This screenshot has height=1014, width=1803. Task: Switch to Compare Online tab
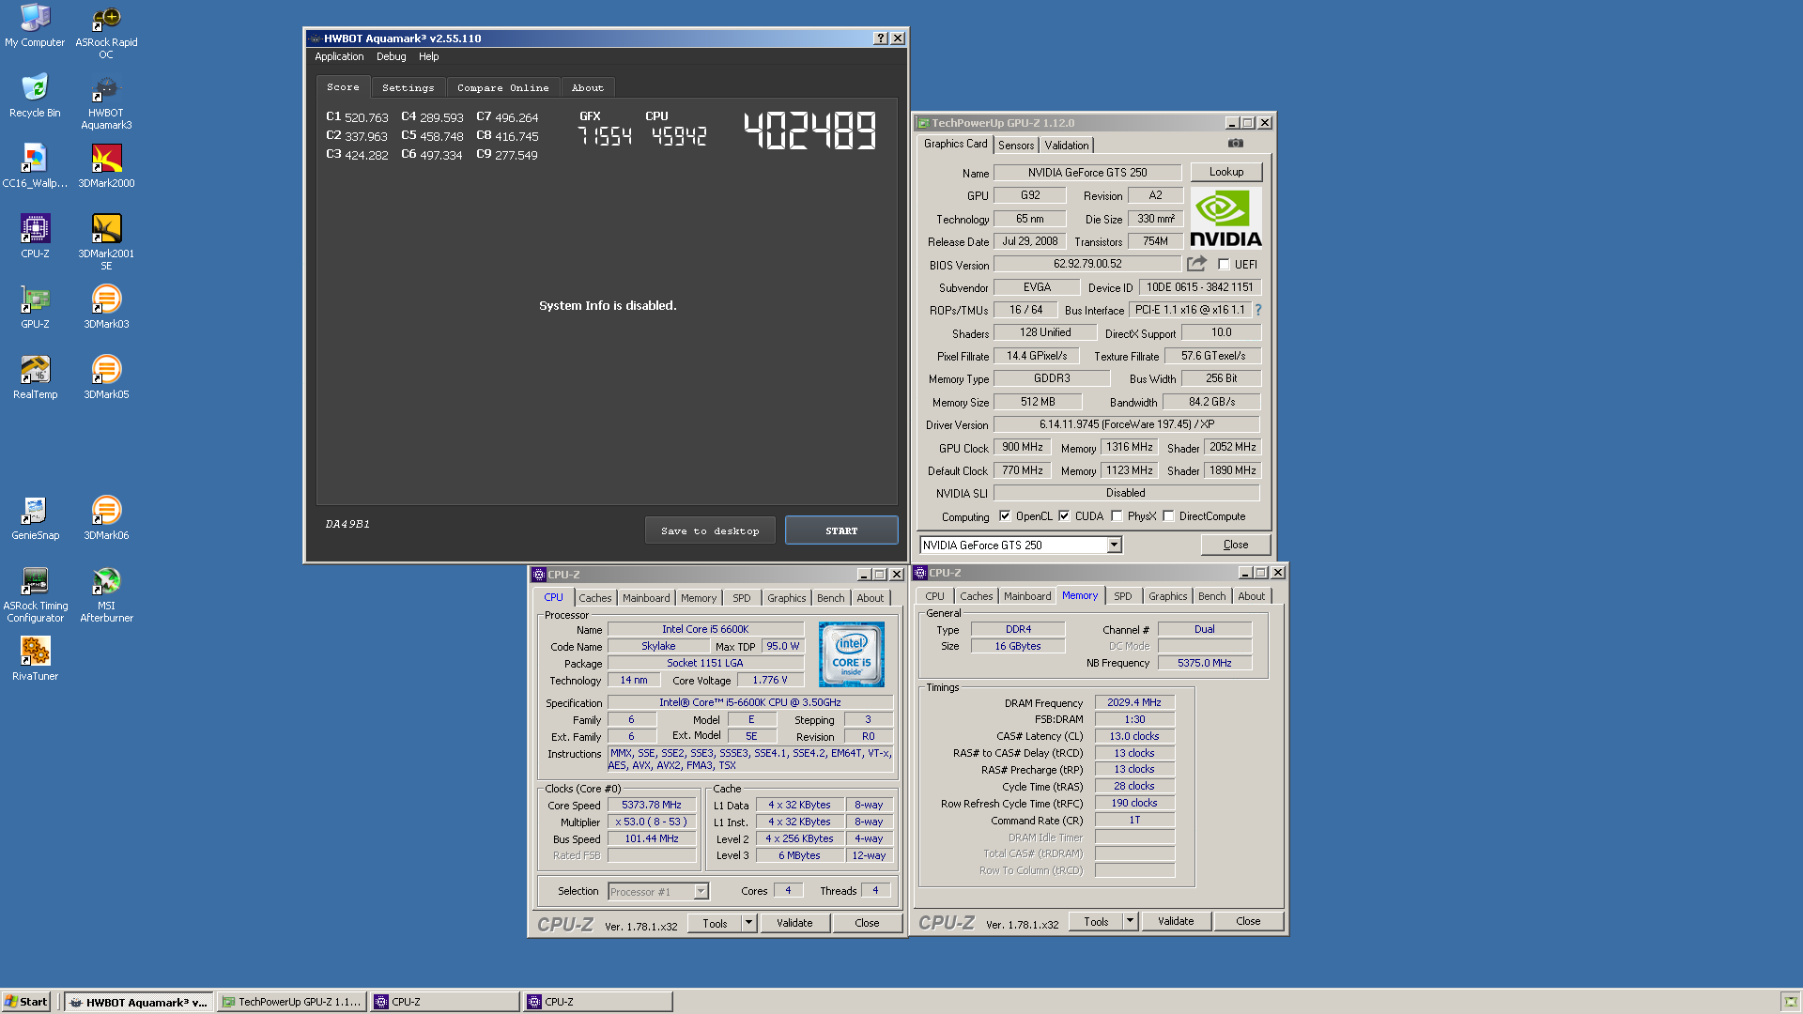click(503, 87)
